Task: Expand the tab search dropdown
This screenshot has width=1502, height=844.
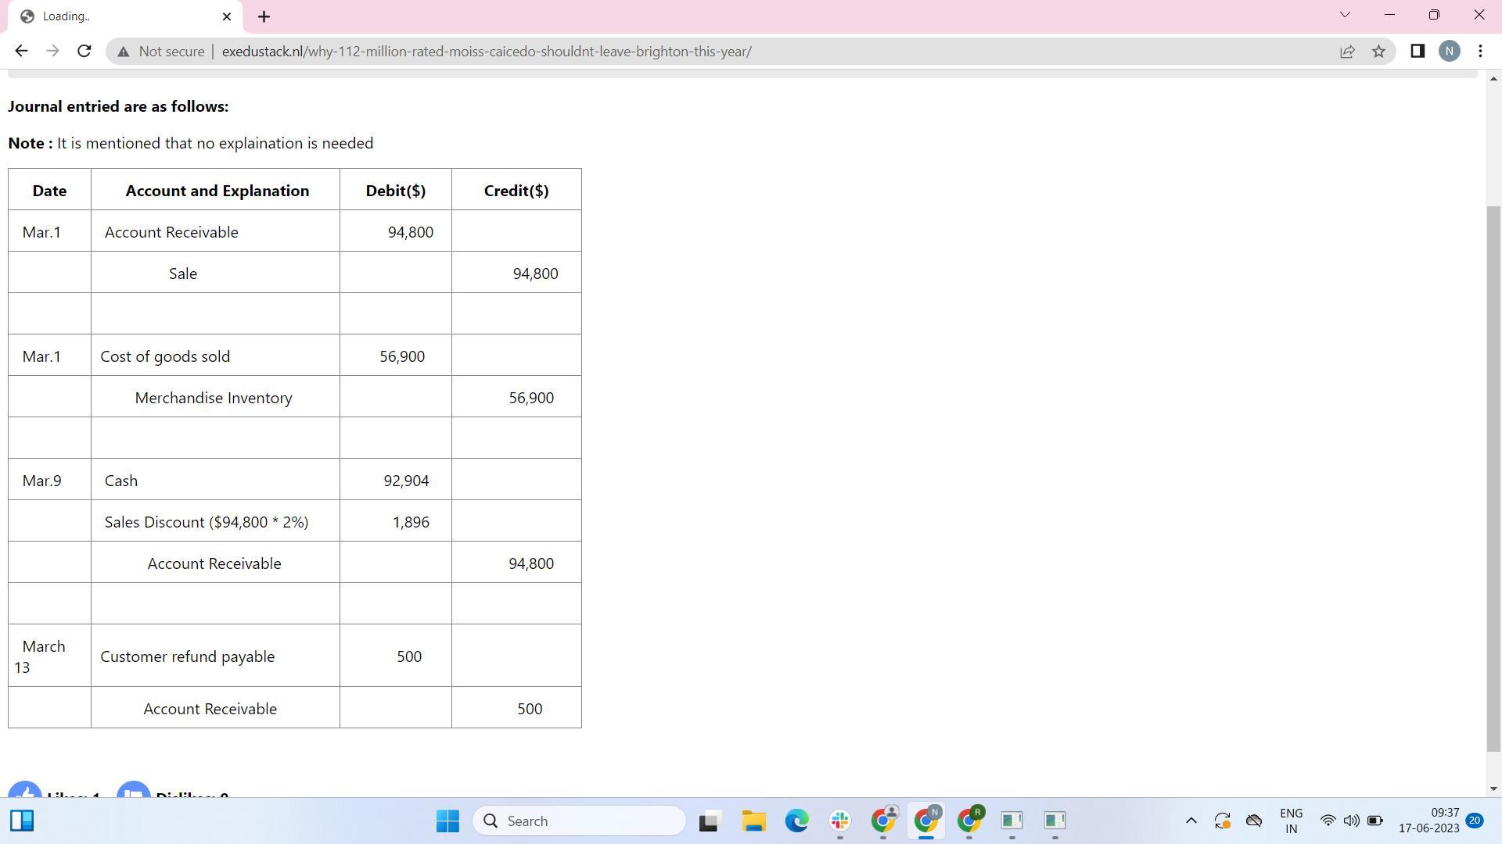Action: 1345,15
